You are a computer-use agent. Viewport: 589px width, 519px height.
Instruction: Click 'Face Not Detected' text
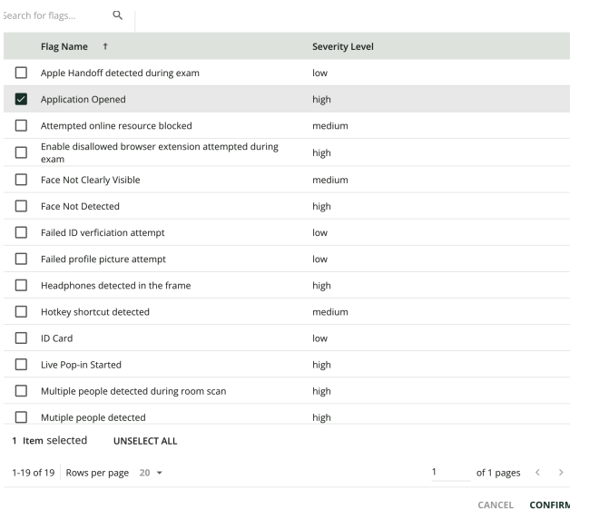(x=80, y=206)
